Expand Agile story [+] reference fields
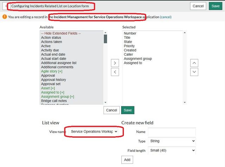Screen dimensions: 225x167 (52, 71)
